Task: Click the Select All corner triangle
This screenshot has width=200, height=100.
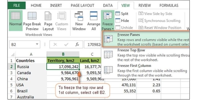Action: tap(13, 54)
